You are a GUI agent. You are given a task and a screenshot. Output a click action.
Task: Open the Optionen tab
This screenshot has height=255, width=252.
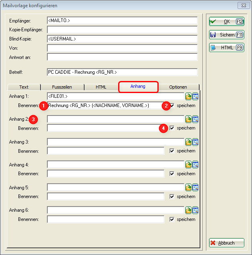(x=178, y=87)
